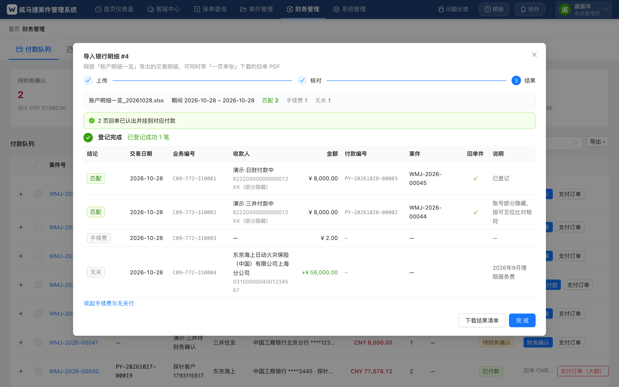Open 案件管理 in the top navigation
619x387 pixels.
point(256,9)
